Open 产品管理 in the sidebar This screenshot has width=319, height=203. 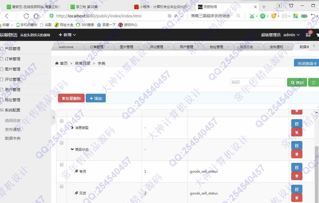coord(12,49)
